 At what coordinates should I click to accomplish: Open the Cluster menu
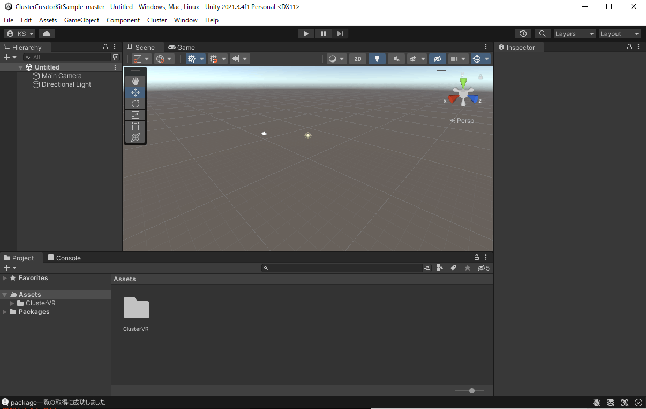coord(157,20)
